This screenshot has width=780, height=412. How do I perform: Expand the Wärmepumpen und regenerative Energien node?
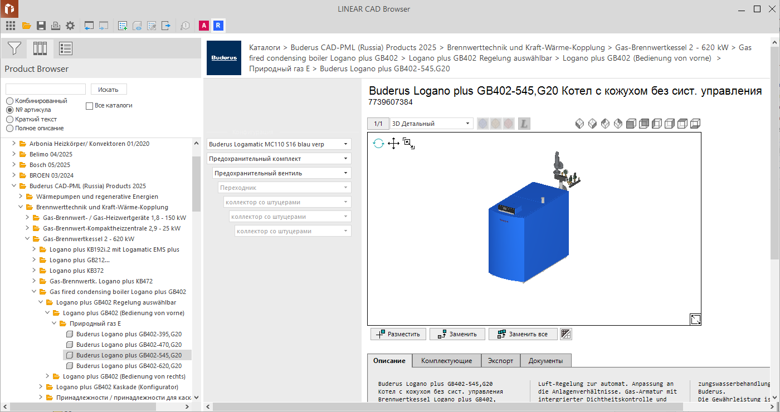(21, 197)
